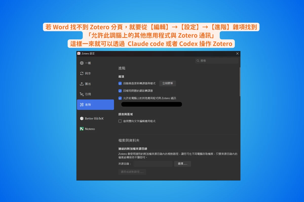Uncheck 允許此電腦上的其他應用程式與 Zotero 通訊
This screenshot has height=202, width=304.
[120, 98]
